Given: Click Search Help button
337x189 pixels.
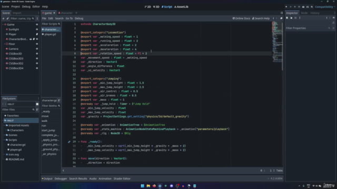Looking at the screenshot, I should 261,18.
